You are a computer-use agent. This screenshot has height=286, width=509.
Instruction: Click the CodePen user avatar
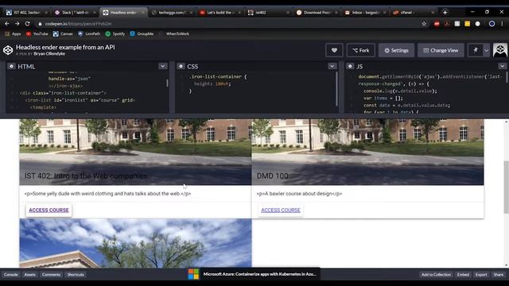500,50
